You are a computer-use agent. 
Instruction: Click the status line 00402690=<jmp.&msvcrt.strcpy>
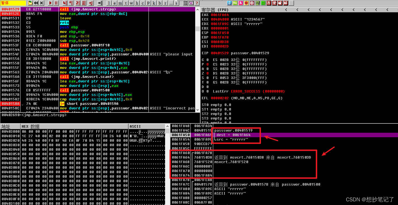(34, 115)
